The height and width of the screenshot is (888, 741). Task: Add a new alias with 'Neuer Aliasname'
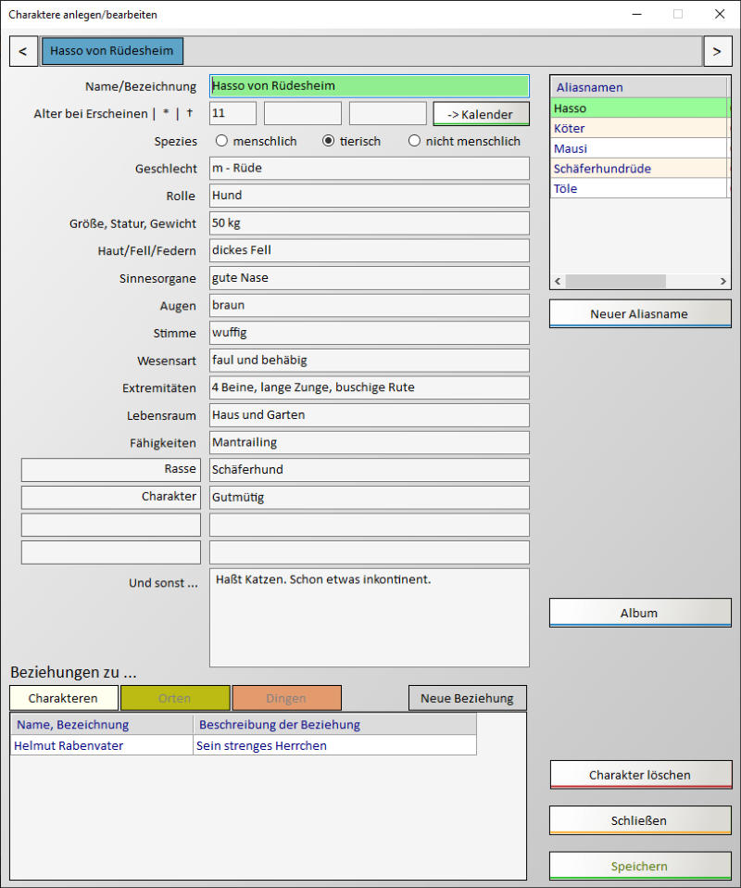(639, 313)
